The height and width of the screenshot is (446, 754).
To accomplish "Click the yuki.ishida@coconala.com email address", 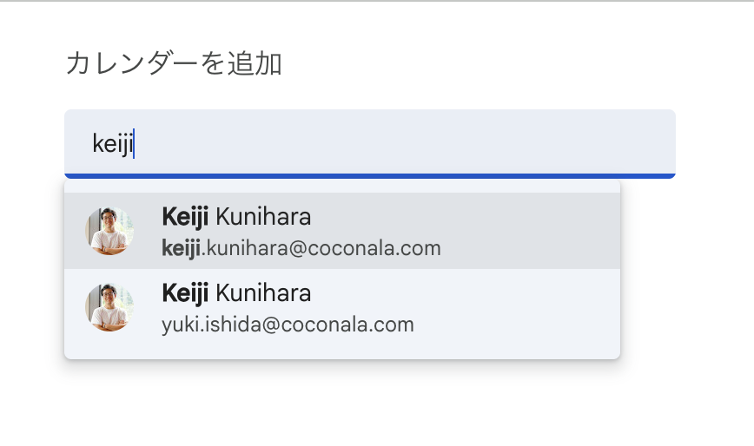I will pyautogui.click(x=288, y=325).
